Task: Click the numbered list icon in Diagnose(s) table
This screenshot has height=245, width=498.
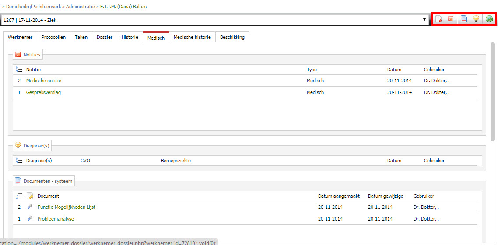Action: pos(19,161)
